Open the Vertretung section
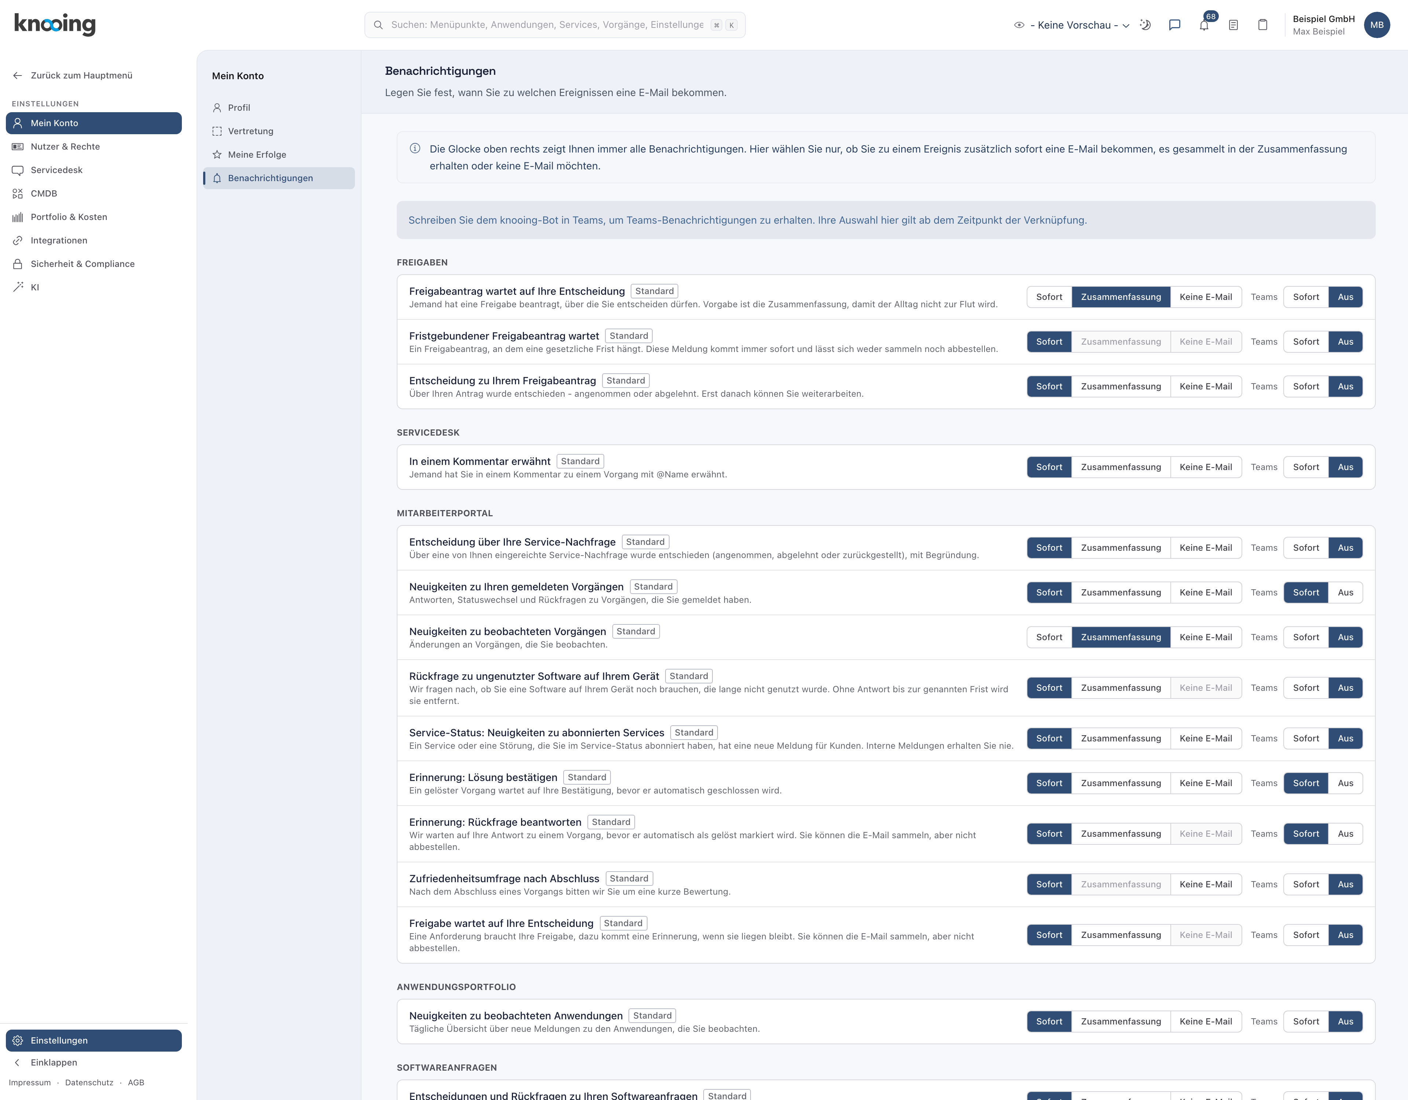The width and height of the screenshot is (1408, 1100). 279,132
